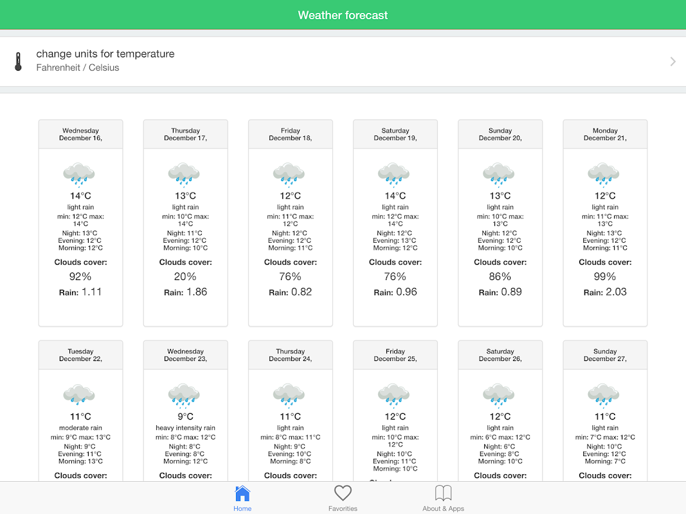Click the moderate rain description text
The height and width of the screenshot is (514, 686).
click(x=80, y=428)
